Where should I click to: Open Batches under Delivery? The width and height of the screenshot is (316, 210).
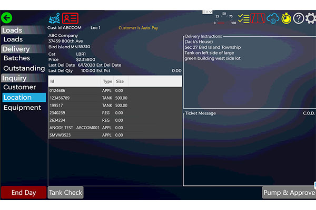coord(17,58)
